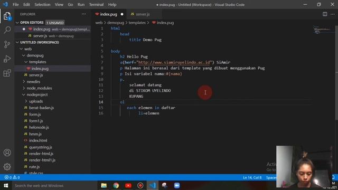Screen dimensions: 338x190
Task: Click the Visual Studio Code taskbar icon
Action: [x=153, y=185]
